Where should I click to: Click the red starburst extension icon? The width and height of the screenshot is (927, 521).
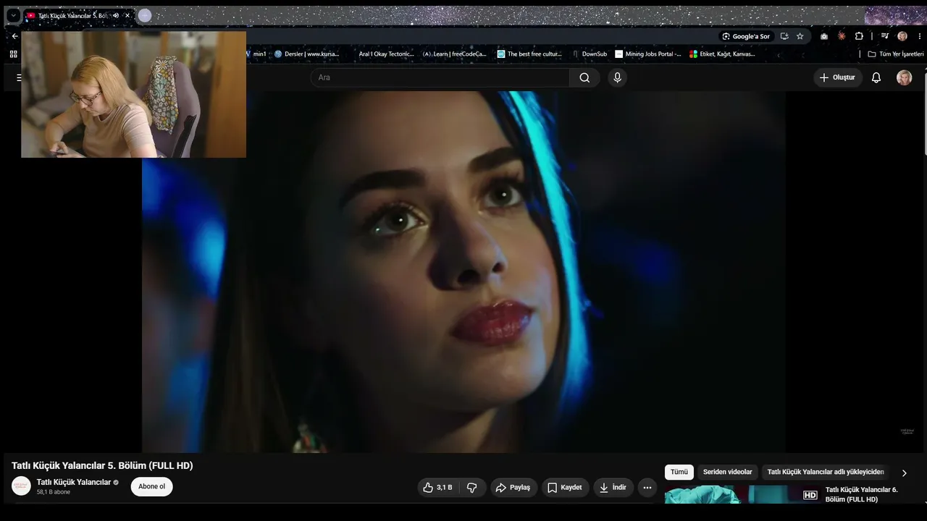[842, 36]
